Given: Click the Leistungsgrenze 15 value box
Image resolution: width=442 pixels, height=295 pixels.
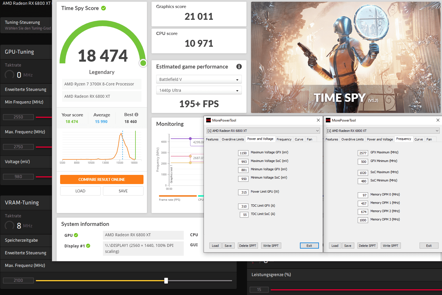Looking at the screenshot, I should tap(259, 290).
